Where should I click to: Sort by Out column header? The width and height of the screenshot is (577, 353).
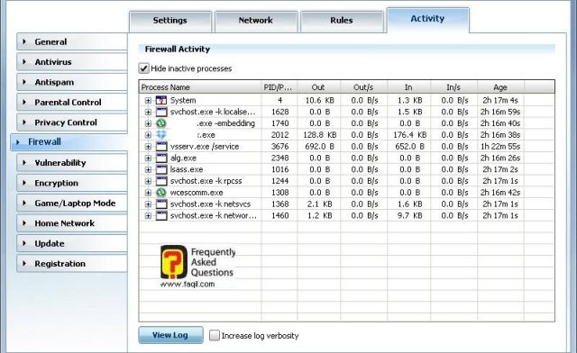[x=318, y=87]
